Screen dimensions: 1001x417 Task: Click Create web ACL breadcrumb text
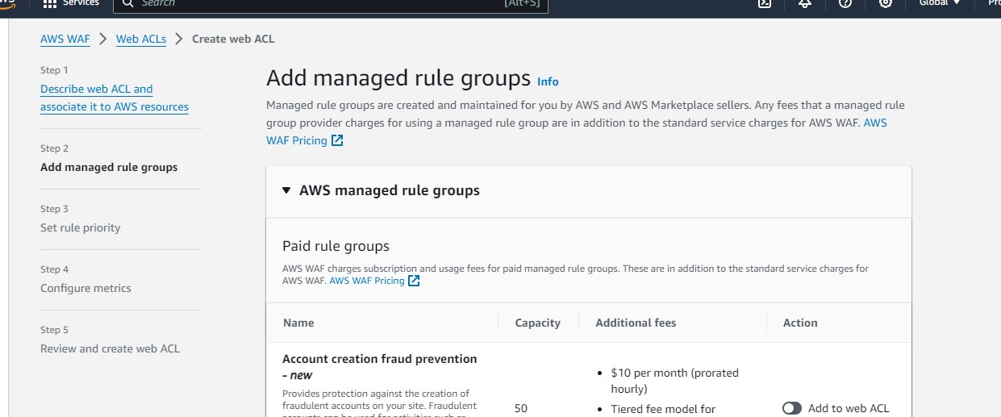(233, 39)
